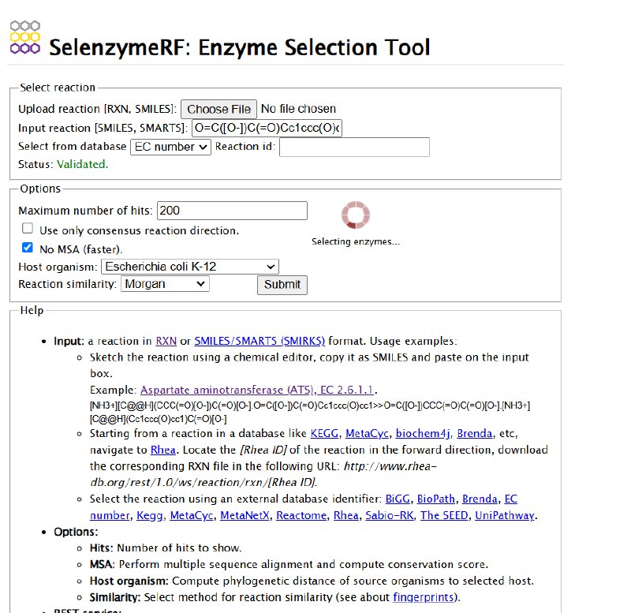Click the loading spinner icon

[x=356, y=215]
